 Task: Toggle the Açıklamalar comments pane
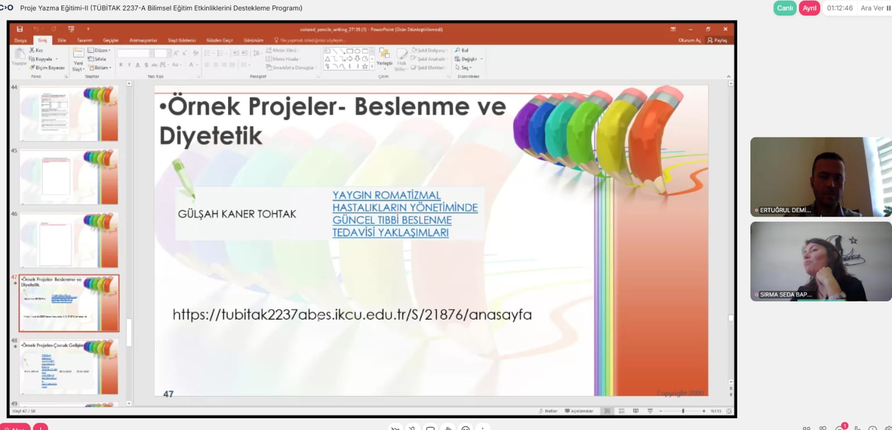coord(579,411)
